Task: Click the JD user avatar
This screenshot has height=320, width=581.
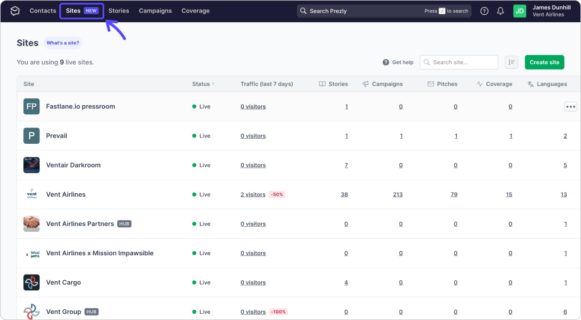Action: click(519, 11)
